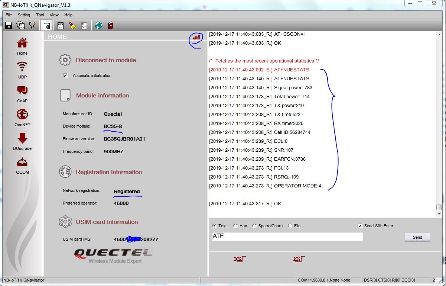Select the Hex radio button
Viewport: 446px width, 286px height.
pyautogui.click(x=235, y=226)
